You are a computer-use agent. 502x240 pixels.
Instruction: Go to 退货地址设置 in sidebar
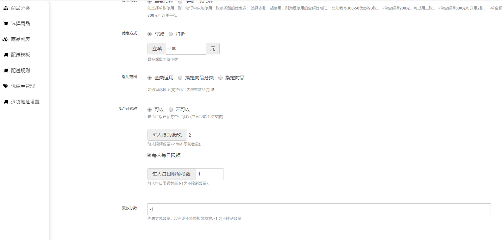(x=25, y=102)
